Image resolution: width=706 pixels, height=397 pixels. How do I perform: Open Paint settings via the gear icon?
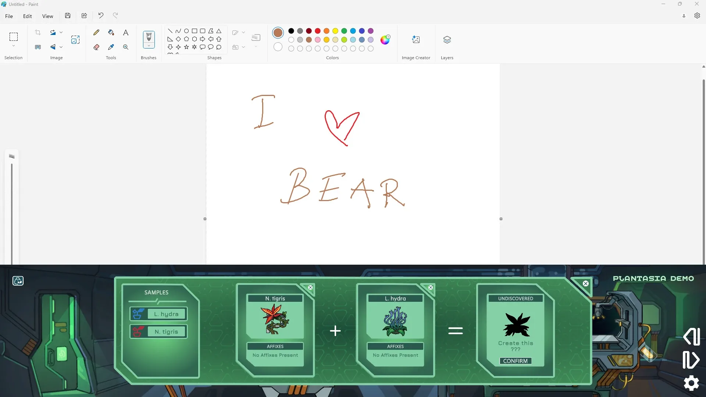pos(697,15)
